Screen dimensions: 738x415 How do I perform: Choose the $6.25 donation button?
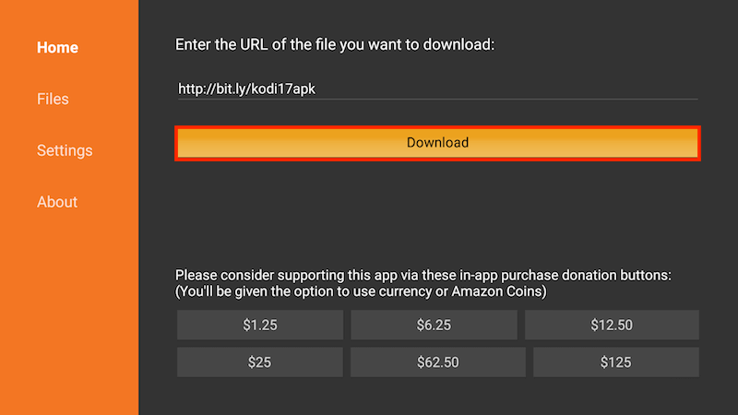coord(434,325)
